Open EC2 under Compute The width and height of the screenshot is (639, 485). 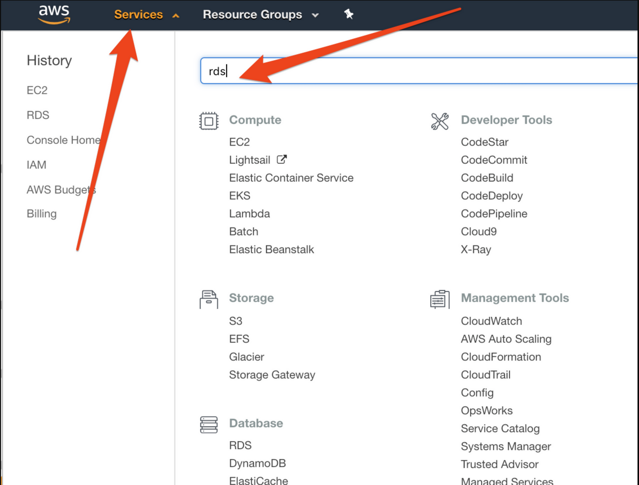click(239, 142)
